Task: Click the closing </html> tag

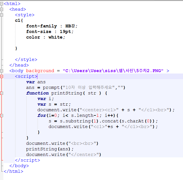Action: 13,171
